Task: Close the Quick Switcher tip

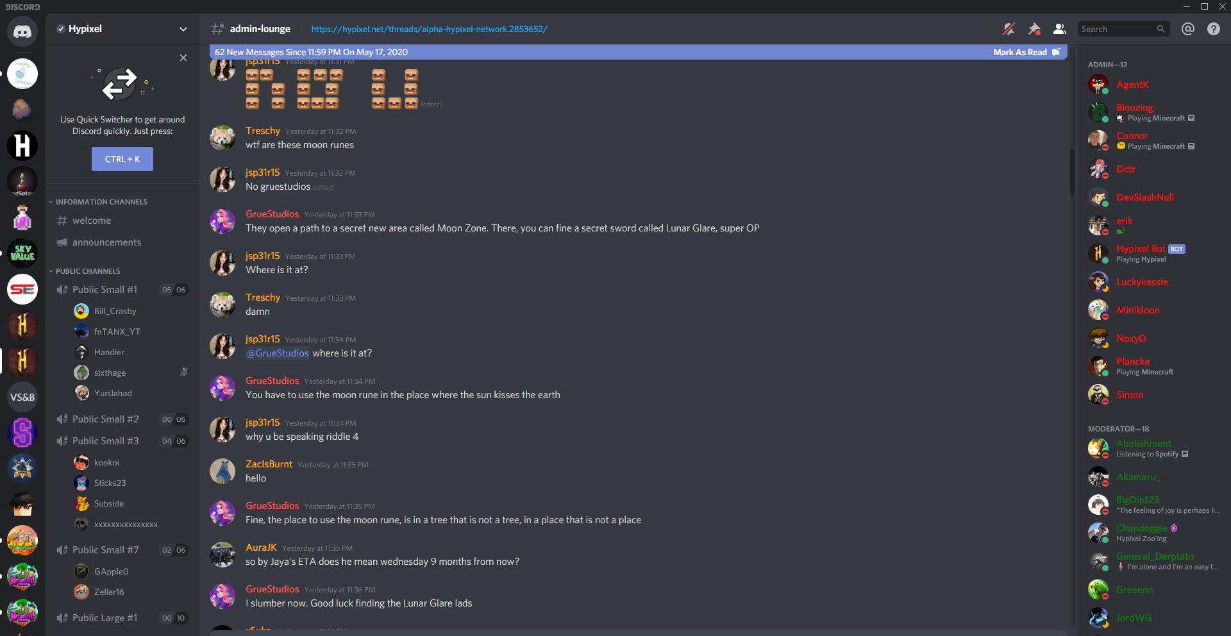Action: (183, 58)
